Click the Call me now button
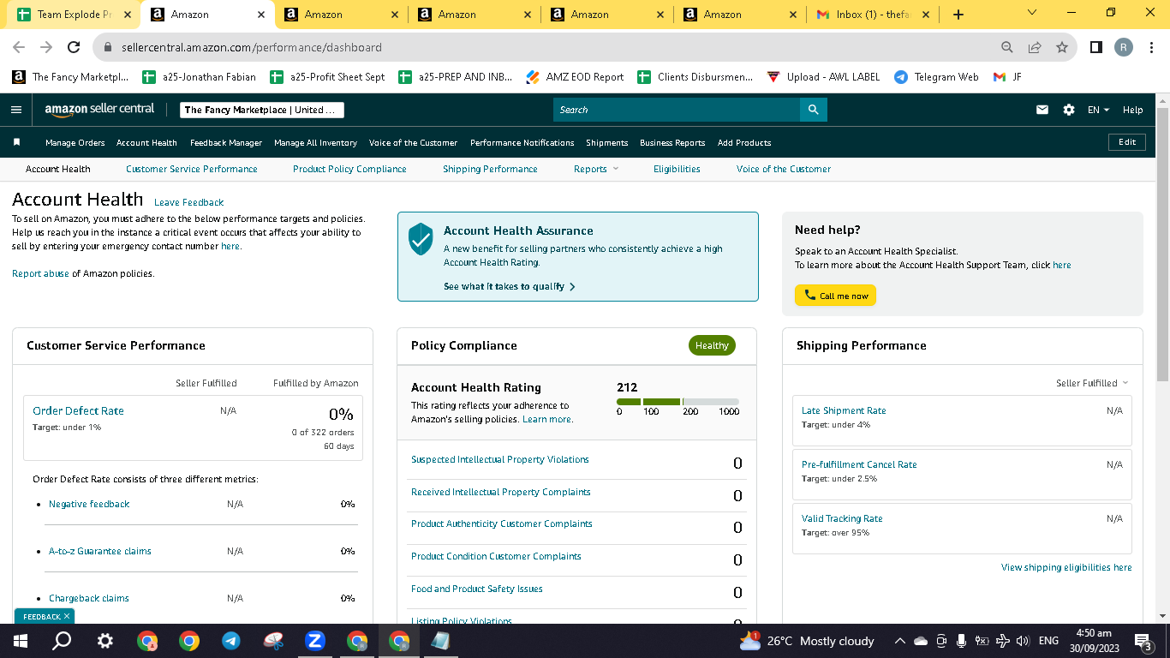The width and height of the screenshot is (1170, 658). click(835, 296)
